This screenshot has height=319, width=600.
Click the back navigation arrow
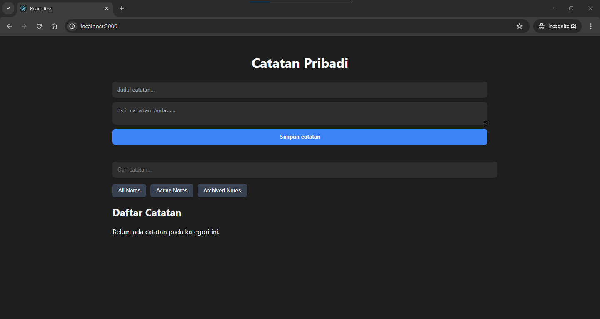[9, 26]
